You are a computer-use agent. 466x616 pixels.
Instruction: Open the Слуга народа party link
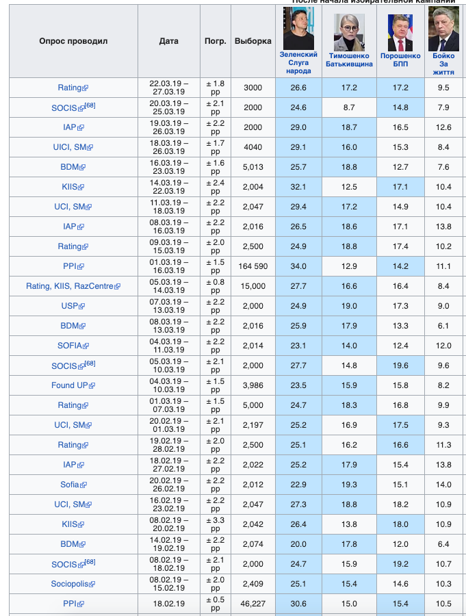298,67
